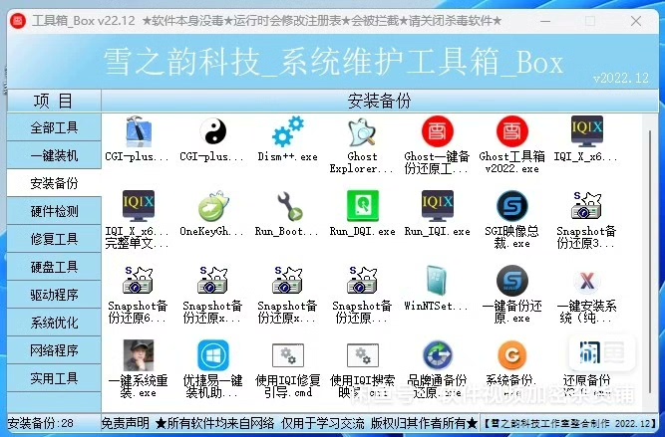
Task: Click 安装备份:28 status bar count
Action: pyautogui.click(x=41, y=423)
